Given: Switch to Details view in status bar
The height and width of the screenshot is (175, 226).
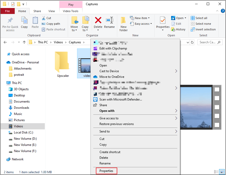Looking at the screenshot, I should point(216,172).
